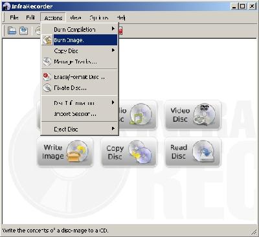The width and height of the screenshot is (259, 237).
Task: Open the Options menu
Action: tap(98, 17)
